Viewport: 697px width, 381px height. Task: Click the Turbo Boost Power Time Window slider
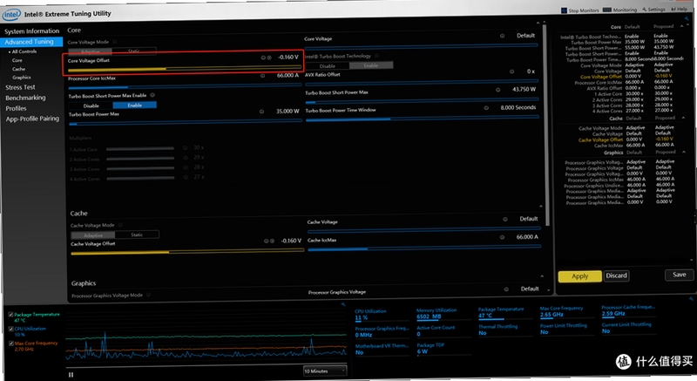(x=423, y=118)
